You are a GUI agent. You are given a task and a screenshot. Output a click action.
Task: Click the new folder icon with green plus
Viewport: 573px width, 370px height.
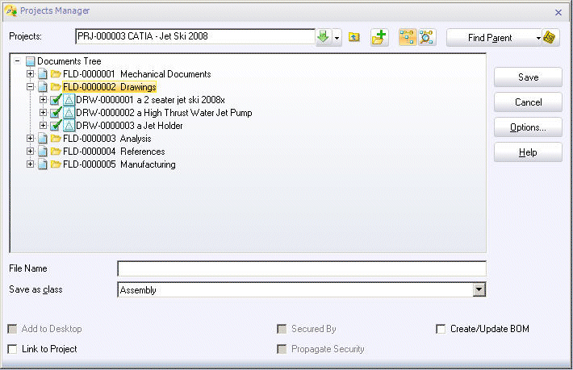point(379,37)
